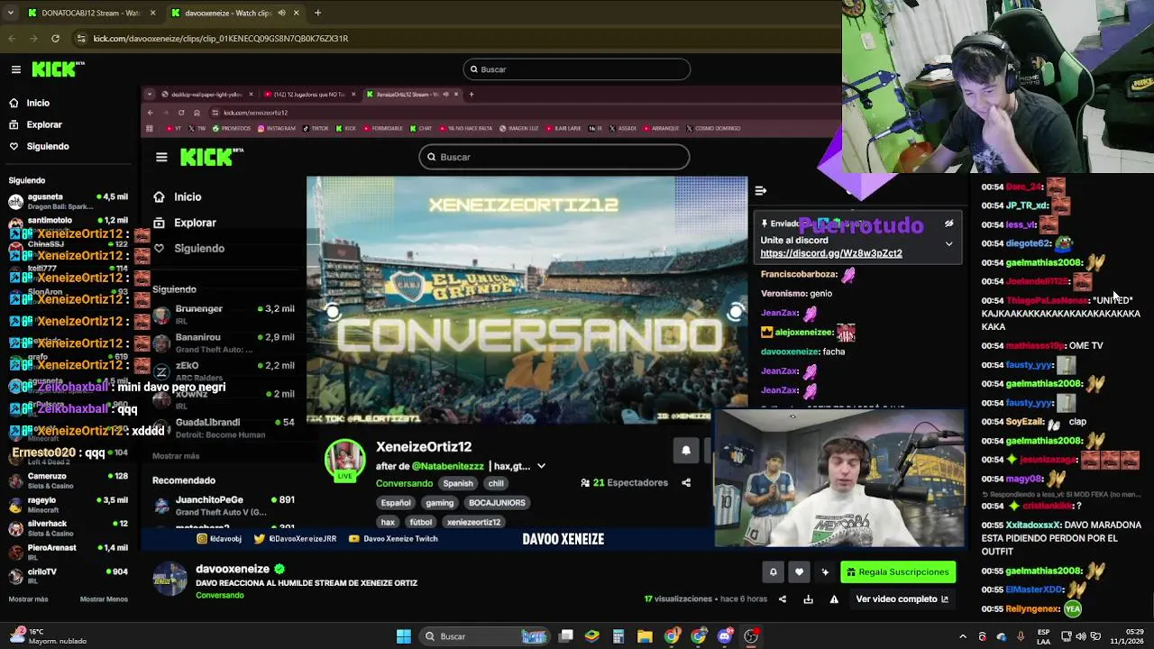The image size is (1154, 649).
Task: Open agusneta channel in sidebar
Action: click(x=68, y=201)
